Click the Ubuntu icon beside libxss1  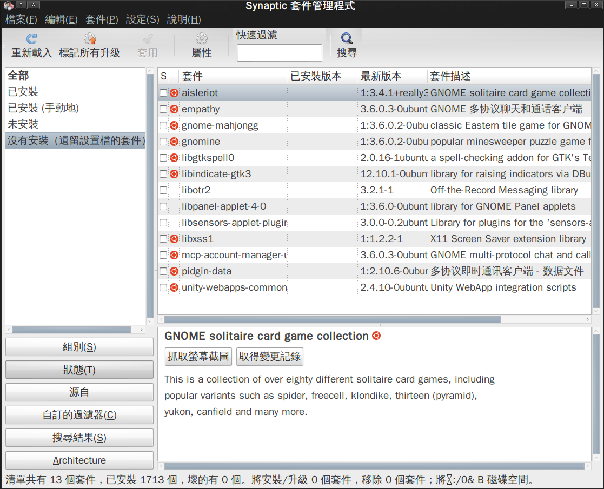tap(174, 239)
